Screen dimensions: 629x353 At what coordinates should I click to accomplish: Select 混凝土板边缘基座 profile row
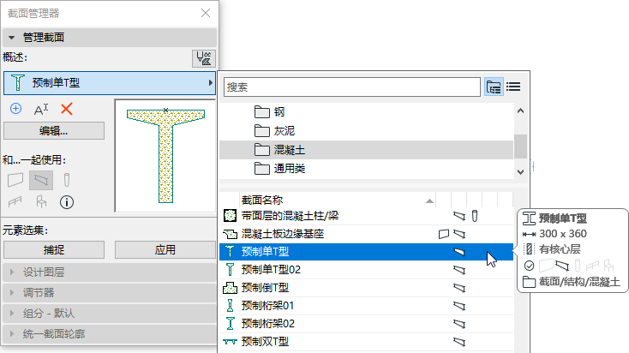[x=366, y=234]
